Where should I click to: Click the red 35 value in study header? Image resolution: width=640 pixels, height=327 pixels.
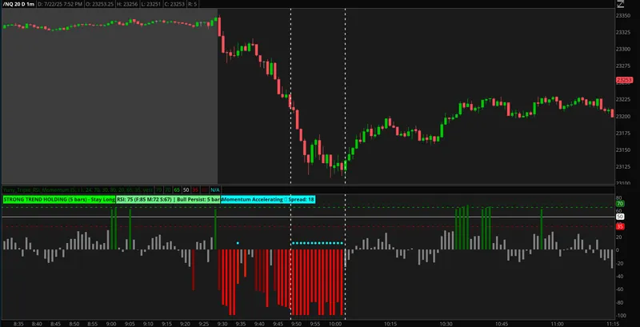point(195,189)
